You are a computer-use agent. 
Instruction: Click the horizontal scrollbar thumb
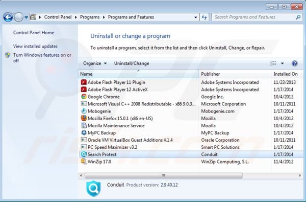[x=164, y=175]
